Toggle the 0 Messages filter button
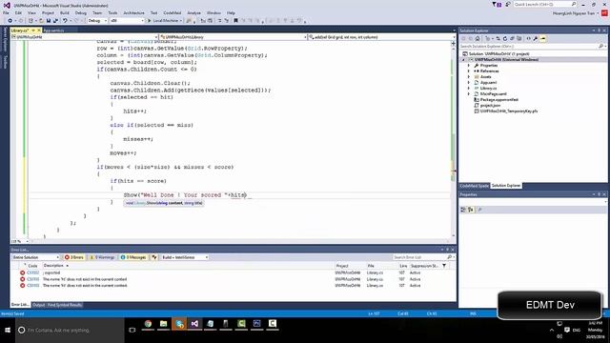 point(133,257)
